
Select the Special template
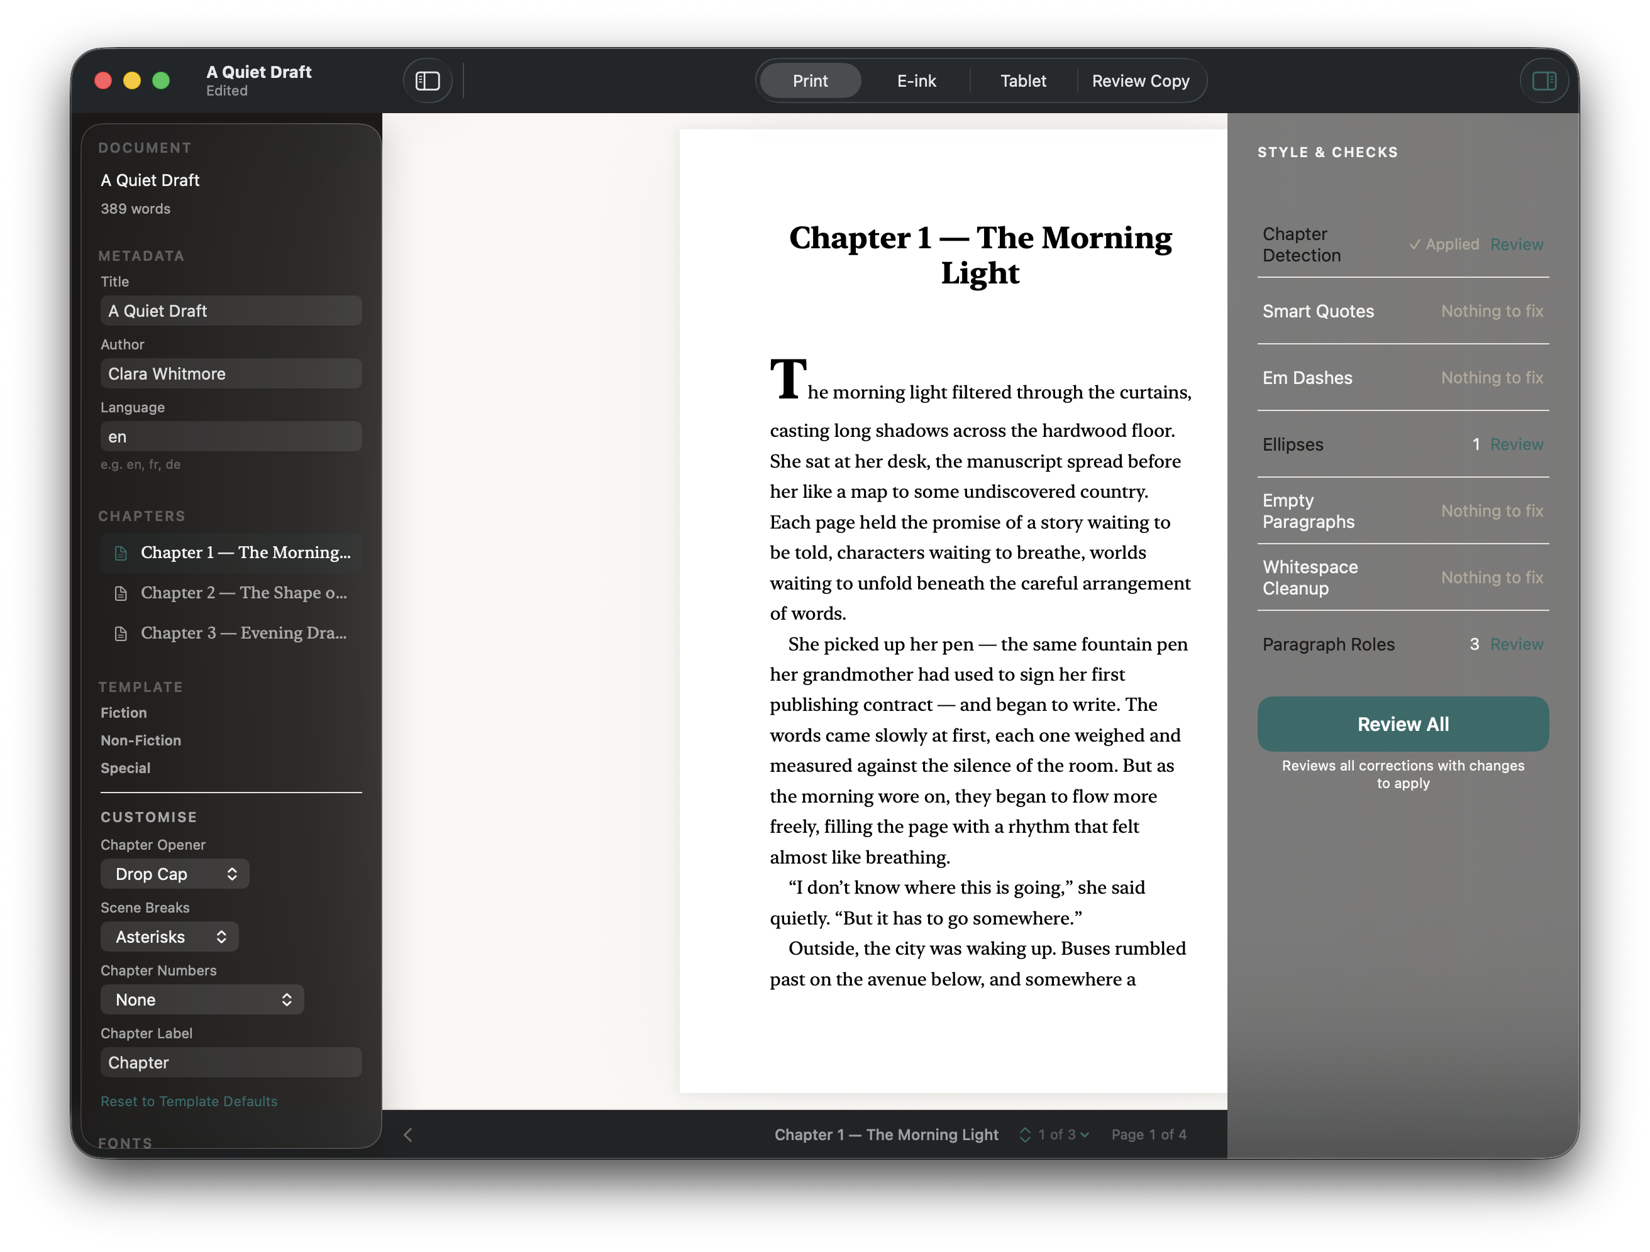(x=125, y=767)
